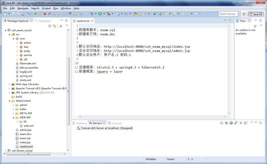This screenshot has width=267, height=164.
Task: Open the Markers tab
Action: (x=81, y=123)
